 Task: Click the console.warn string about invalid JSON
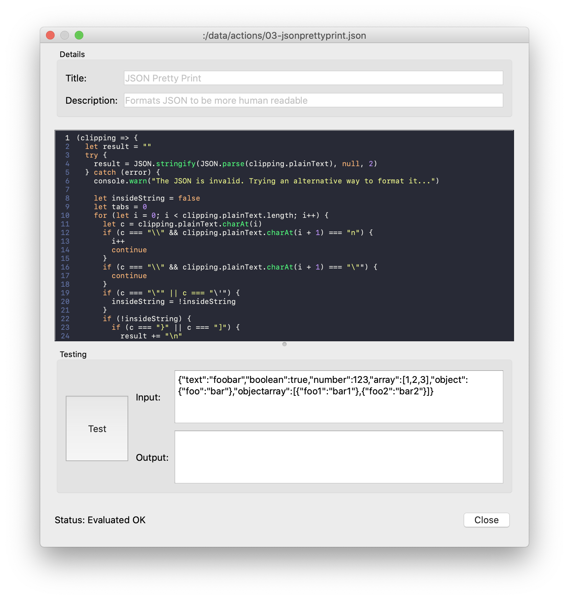(x=293, y=181)
